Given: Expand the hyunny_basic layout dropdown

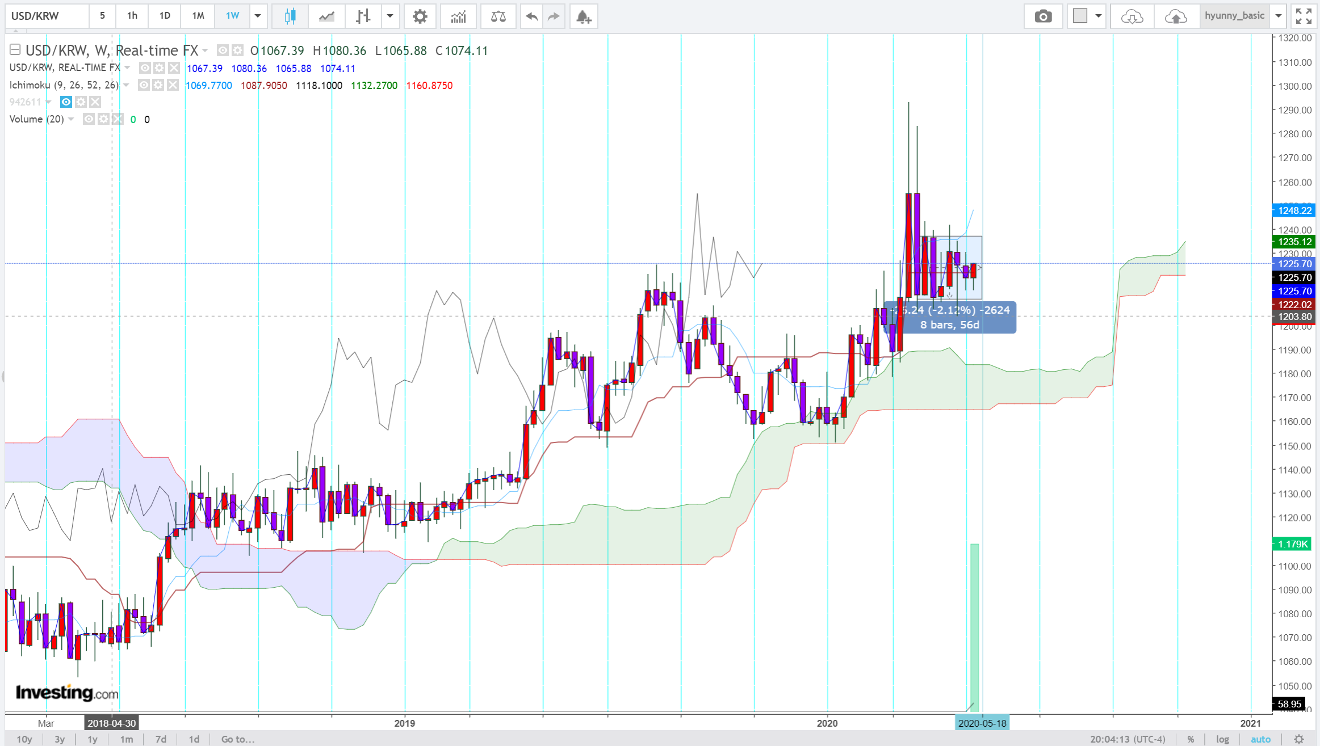Looking at the screenshot, I should click(1278, 16).
